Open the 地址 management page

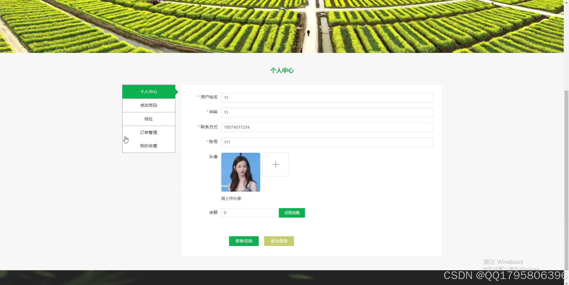point(148,119)
